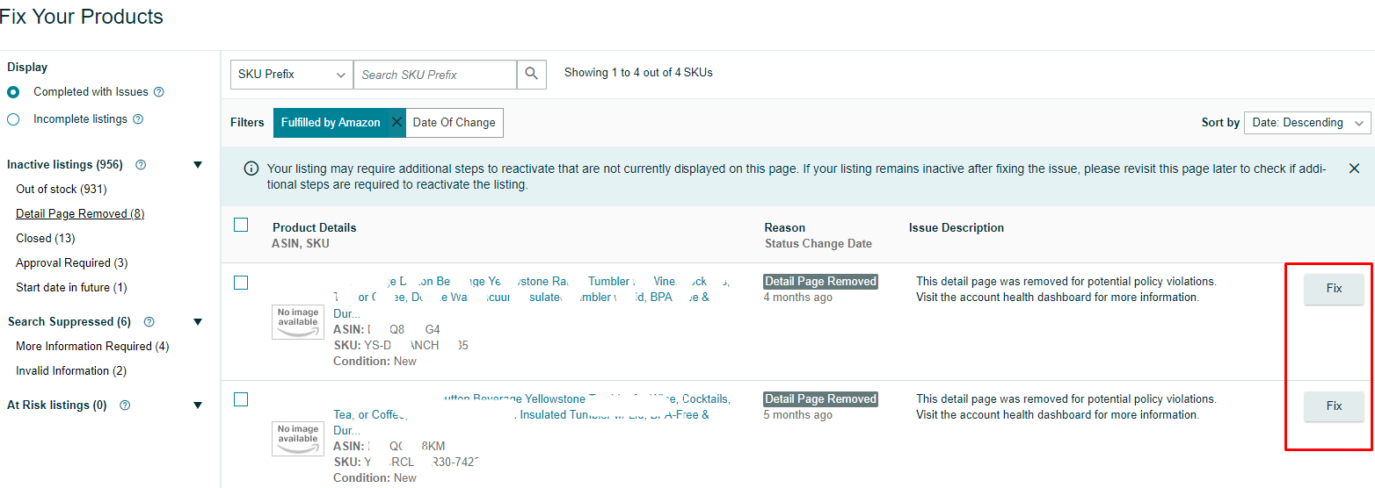Click the first Detail Page Removed badge

(821, 282)
